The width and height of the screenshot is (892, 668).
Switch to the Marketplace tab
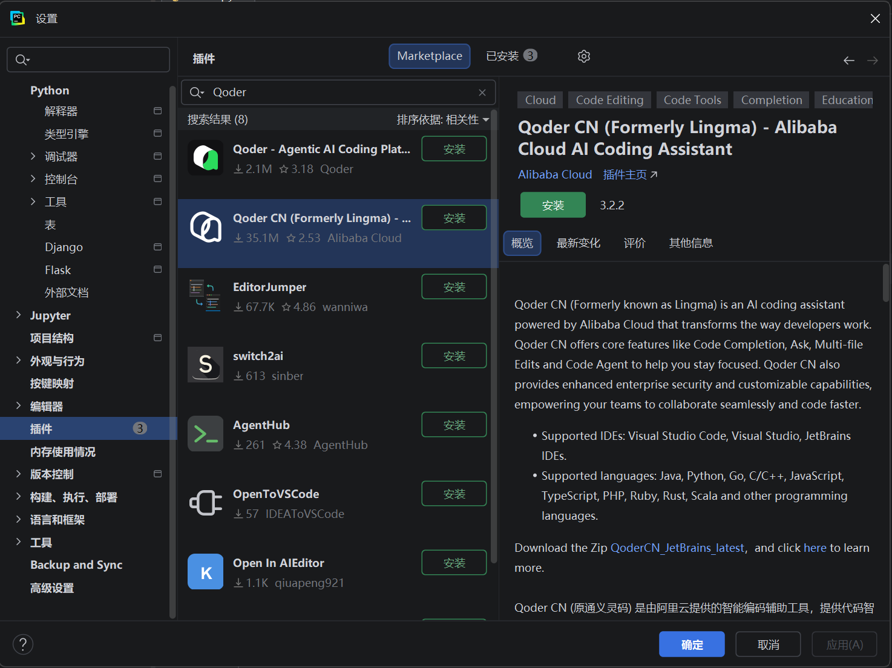(x=430, y=56)
